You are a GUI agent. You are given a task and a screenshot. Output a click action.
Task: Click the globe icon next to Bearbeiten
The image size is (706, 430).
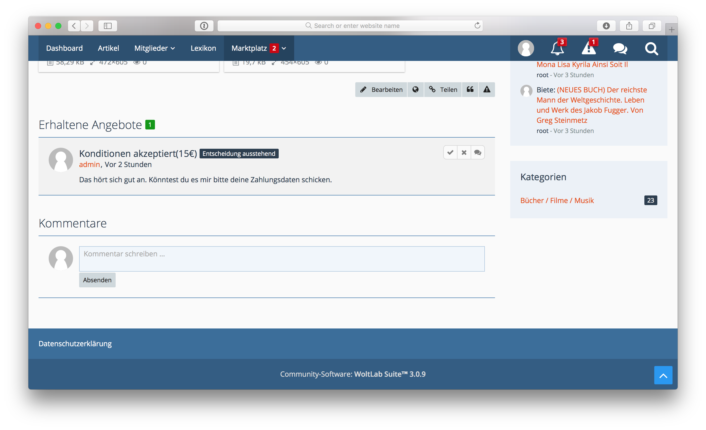point(415,90)
